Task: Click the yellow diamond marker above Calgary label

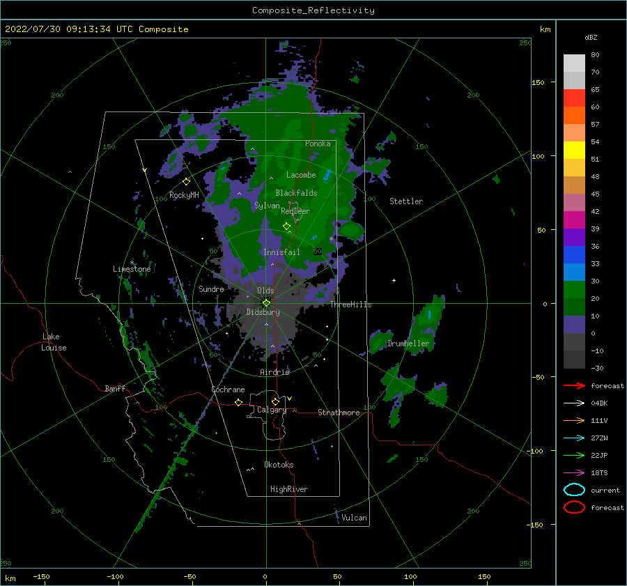Action: (275, 401)
